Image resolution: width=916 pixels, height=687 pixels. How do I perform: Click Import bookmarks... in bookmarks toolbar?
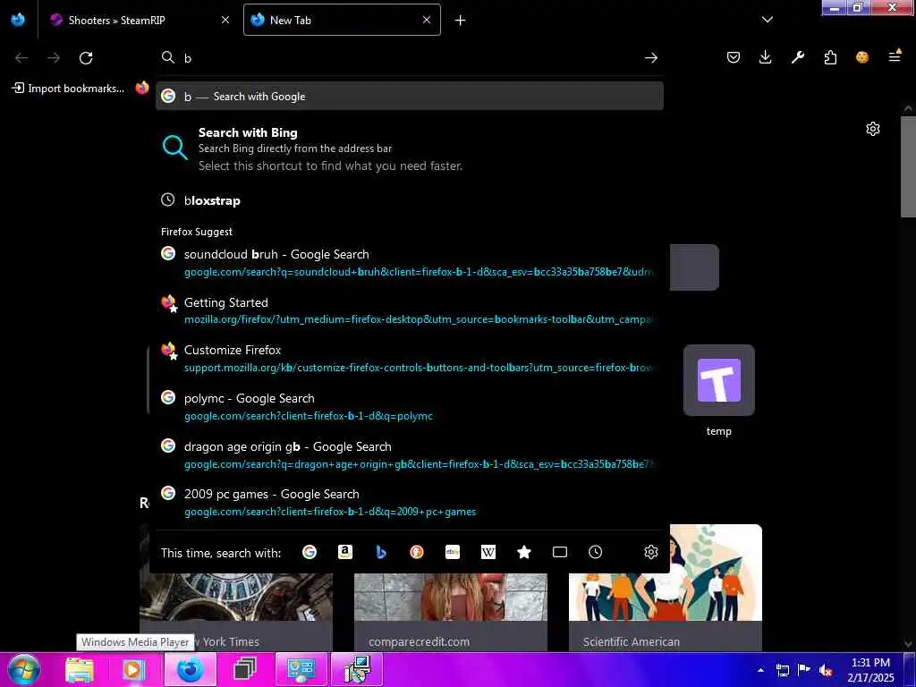[68, 89]
